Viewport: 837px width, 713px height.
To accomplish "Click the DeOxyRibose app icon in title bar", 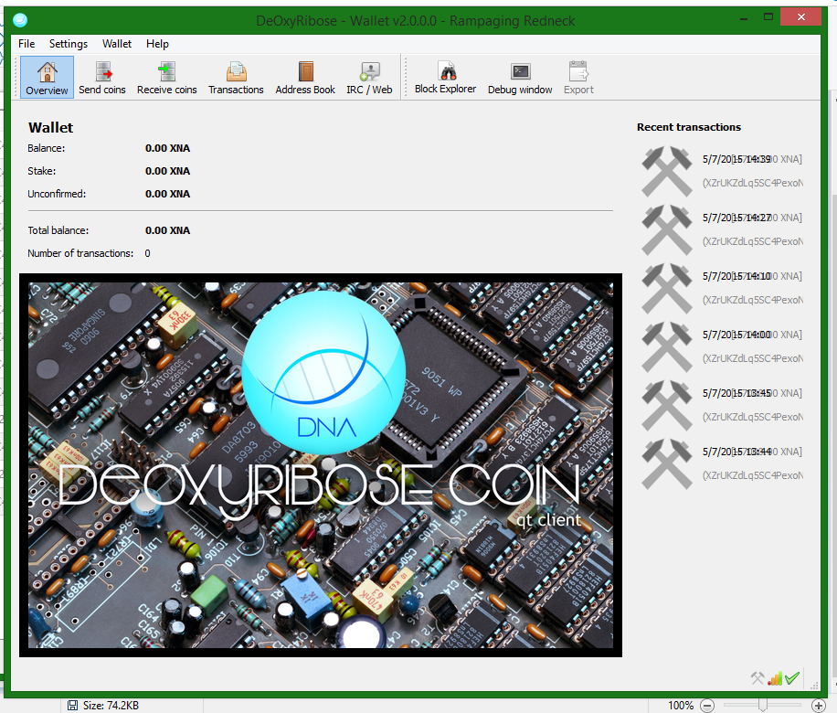I will click(20, 20).
